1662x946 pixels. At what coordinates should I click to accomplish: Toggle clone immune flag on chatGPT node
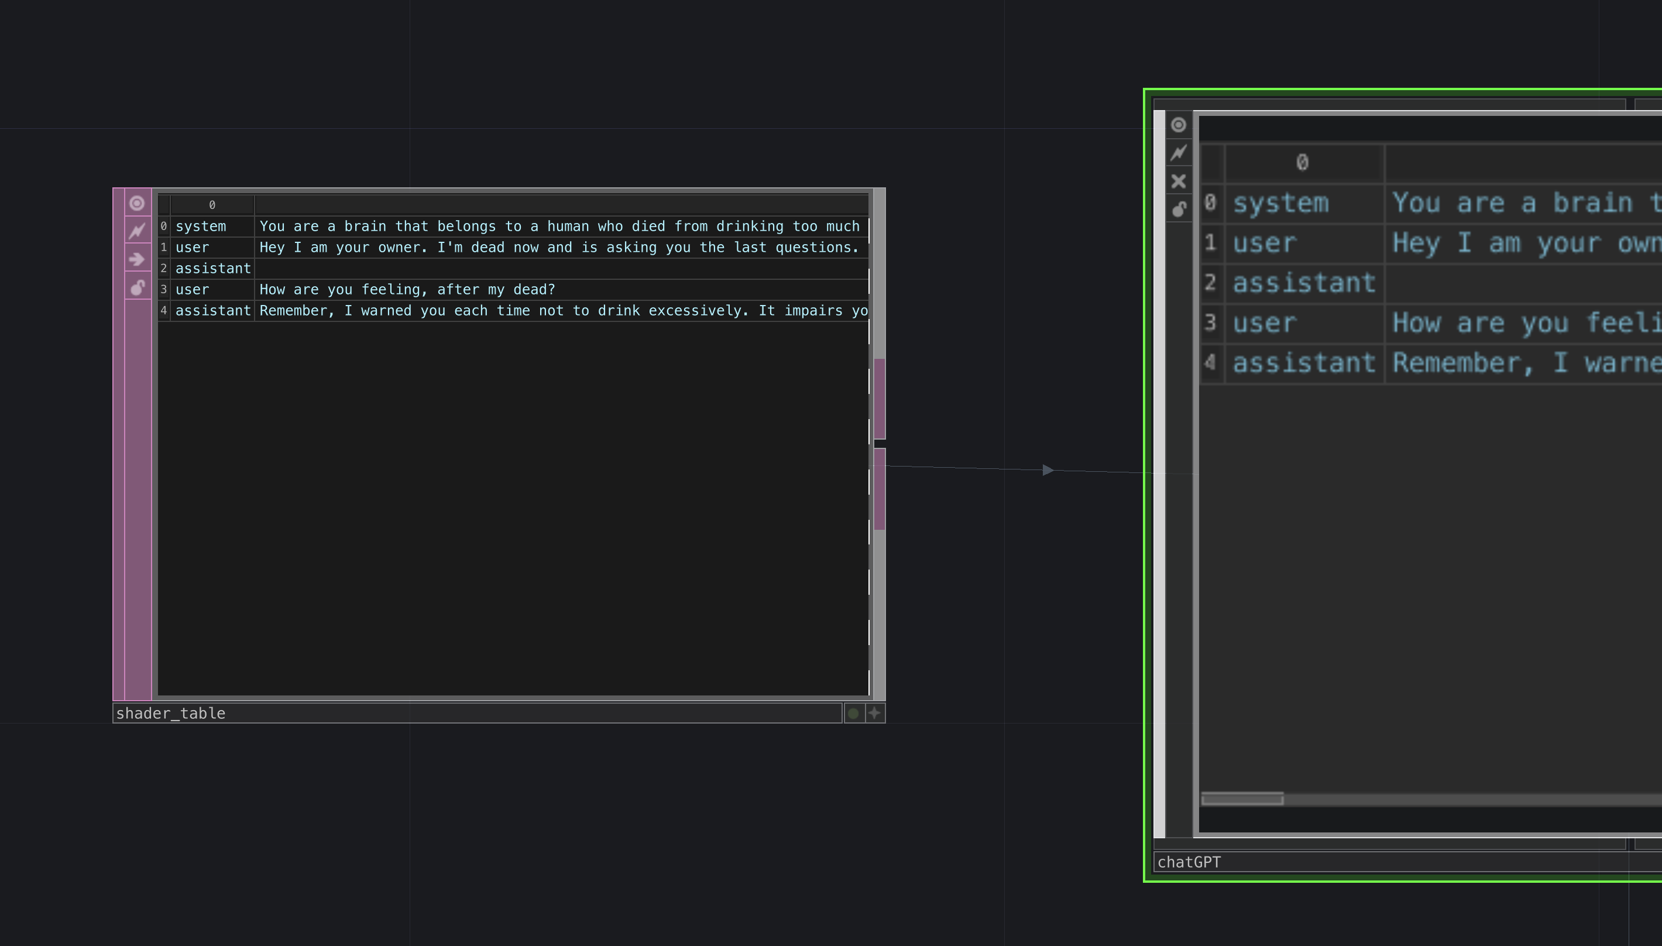pyautogui.click(x=1178, y=153)
